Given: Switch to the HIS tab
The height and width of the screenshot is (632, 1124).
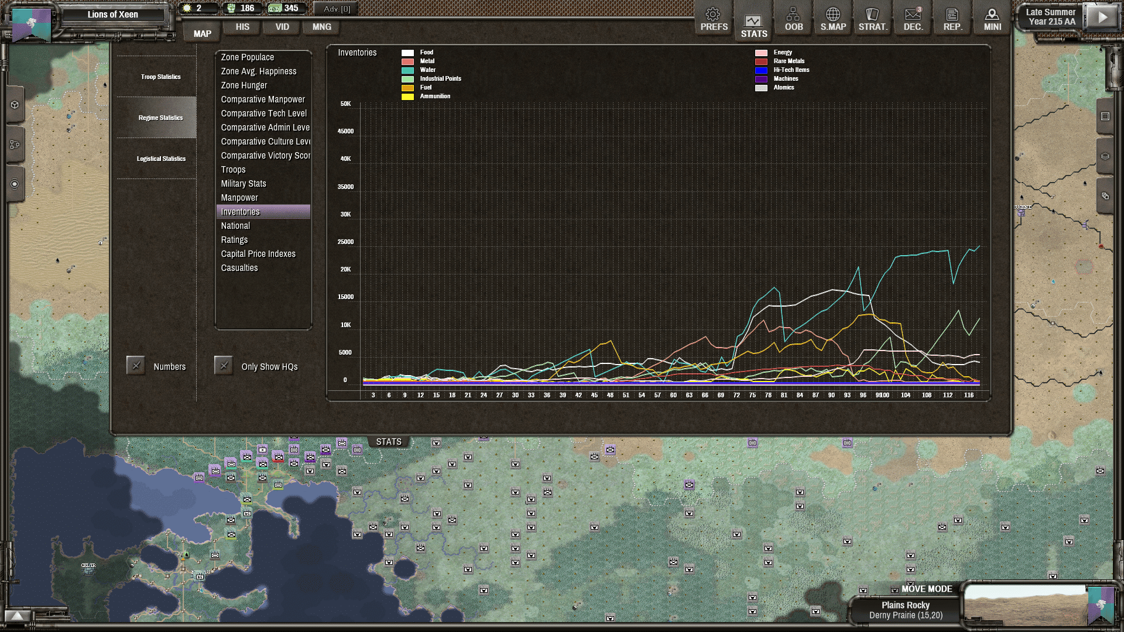Looking at the screenshot, I should coord(242,27).
